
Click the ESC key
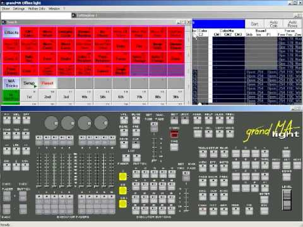pos(264,211)
